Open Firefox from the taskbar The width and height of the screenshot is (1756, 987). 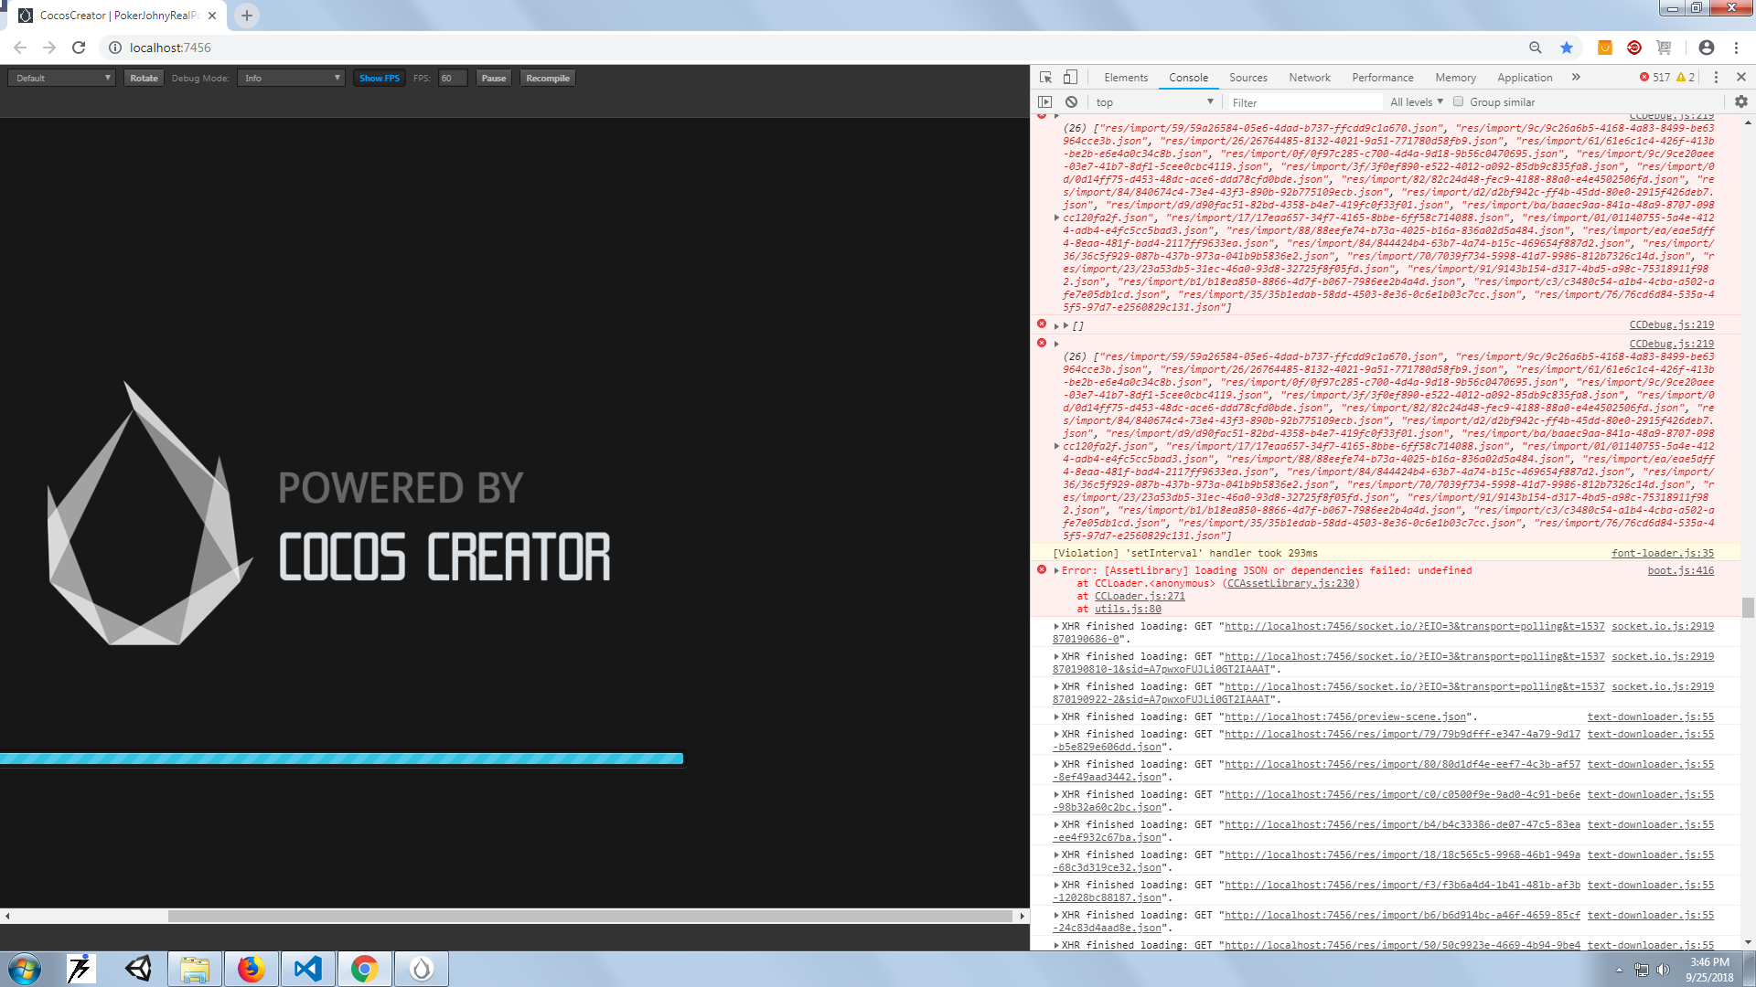(x=252, y=969)
